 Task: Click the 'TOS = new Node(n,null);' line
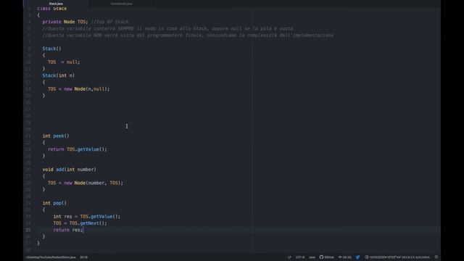79,88
